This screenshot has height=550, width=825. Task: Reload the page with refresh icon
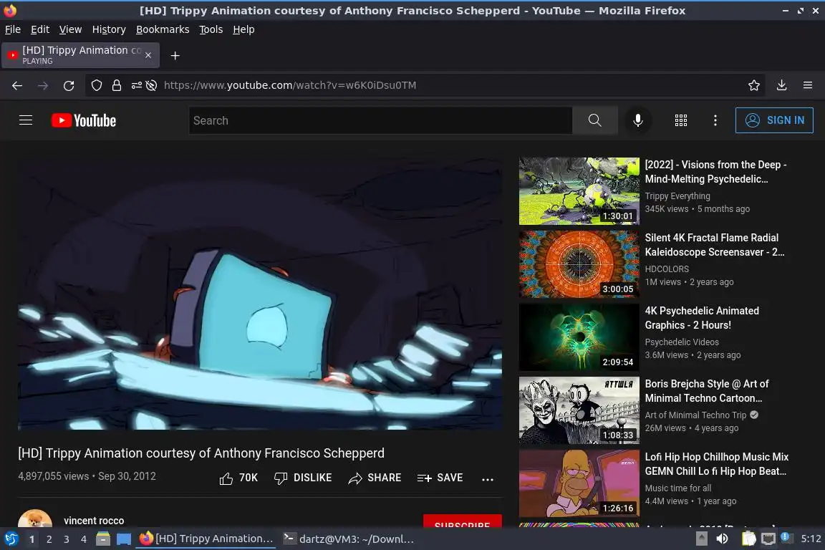69,85
